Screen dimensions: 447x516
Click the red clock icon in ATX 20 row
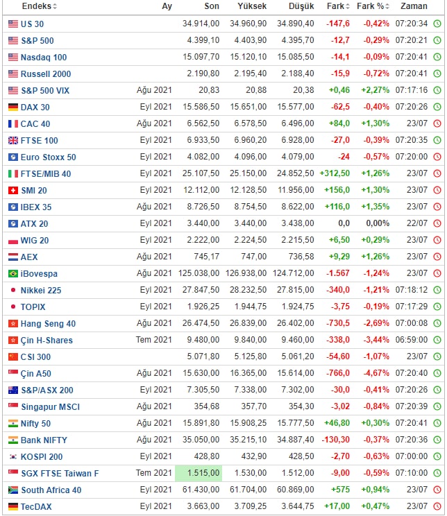coord(437,223)
